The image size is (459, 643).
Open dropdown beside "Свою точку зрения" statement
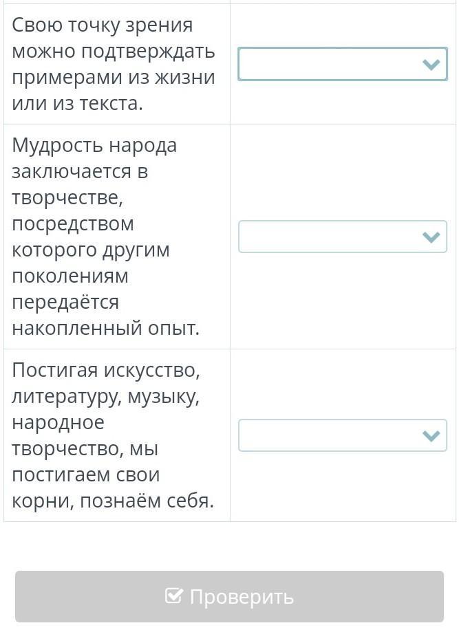click(343, 64)
